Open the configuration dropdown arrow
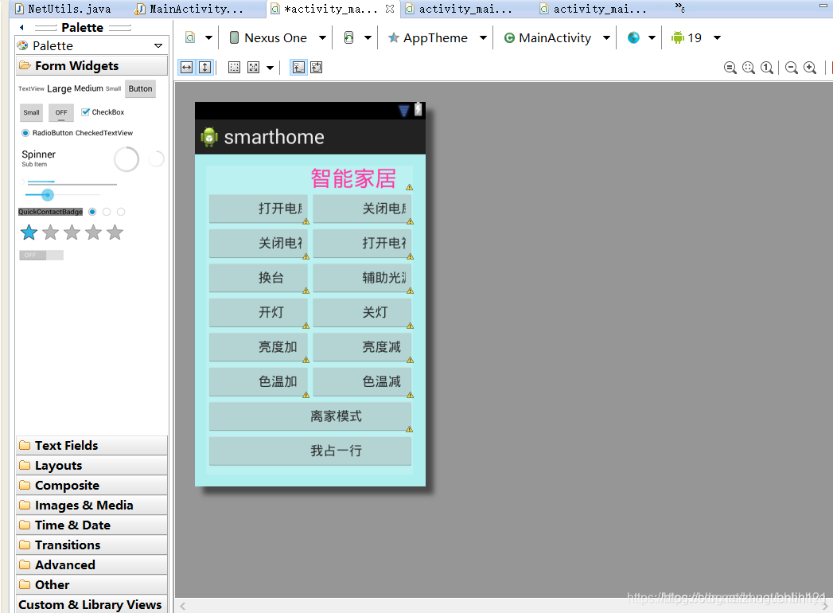Image resolution: width=833 pixels, height=613 pixels. [208, 37]
